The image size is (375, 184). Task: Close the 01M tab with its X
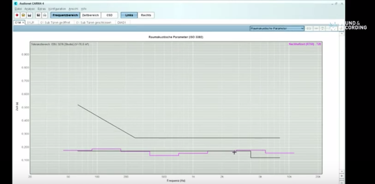pos(23,22)
